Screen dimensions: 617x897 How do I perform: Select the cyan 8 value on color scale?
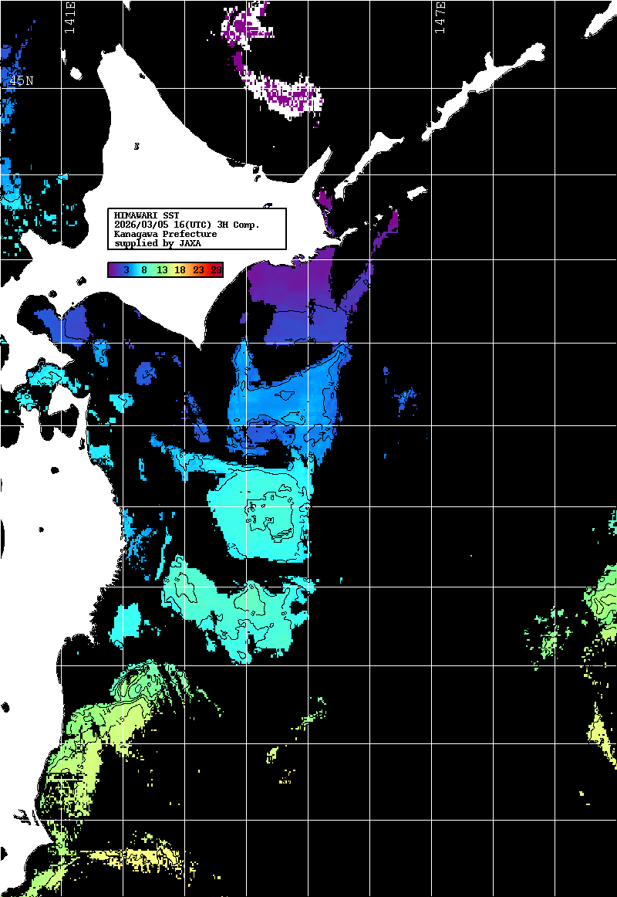[x=144, y=270]
